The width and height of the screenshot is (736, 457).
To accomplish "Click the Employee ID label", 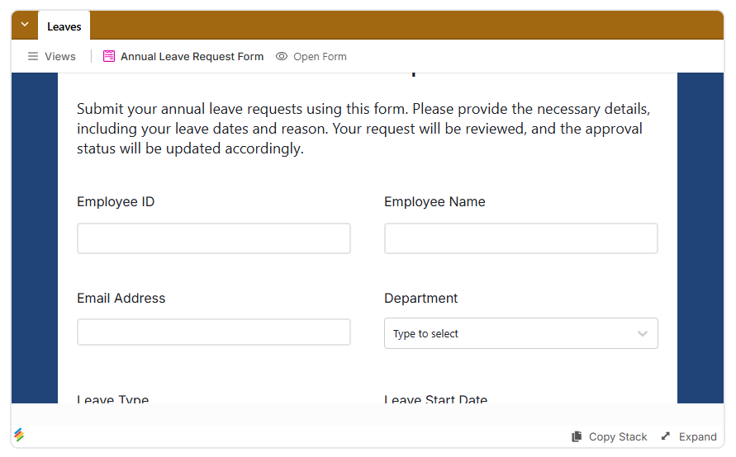I will 116,201.
